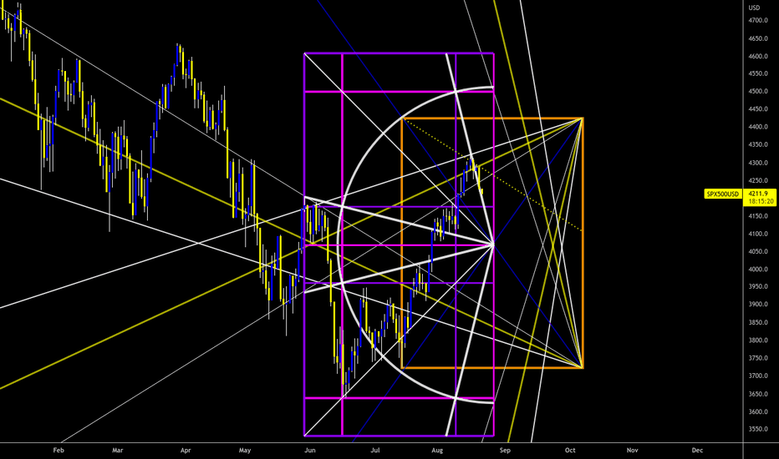Click the Dec label on time axis
Image resolution: width=779 pixels, height=459 pixels.
click(x=697, y=451)
